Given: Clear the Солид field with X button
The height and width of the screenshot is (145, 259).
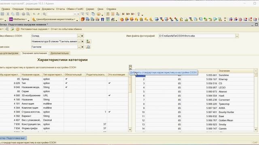Looking at the screenshot, I should click(x=82, y=36).
